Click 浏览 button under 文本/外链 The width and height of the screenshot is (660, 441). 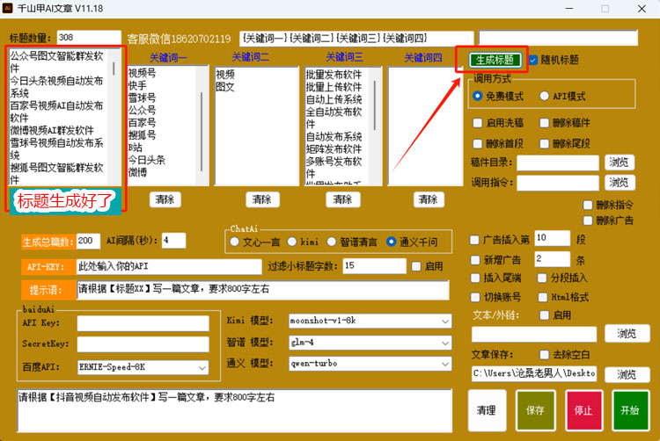click(627, 334)
